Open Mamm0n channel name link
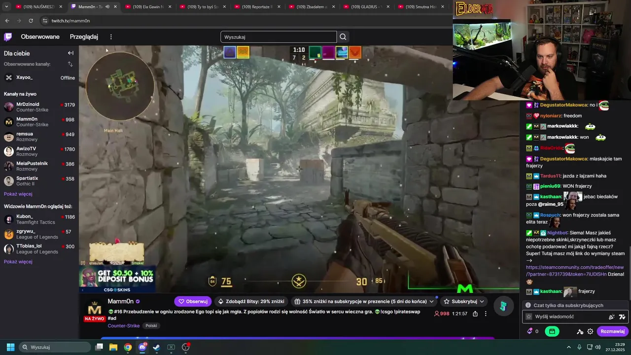631x355 pixels. pos(120,301)
